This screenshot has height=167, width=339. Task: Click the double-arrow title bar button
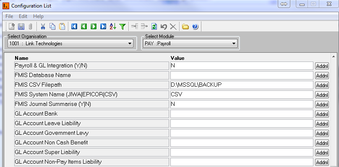(284, 4)
